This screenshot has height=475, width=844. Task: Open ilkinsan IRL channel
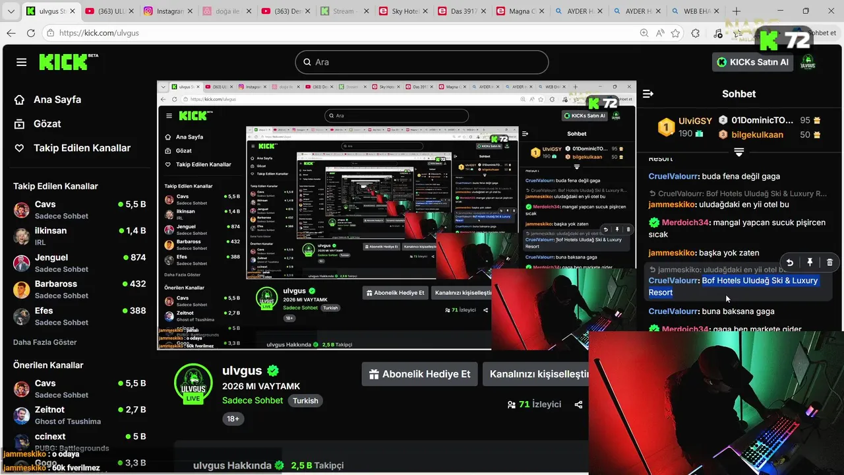pyautogui.click(x=80, y=236)
